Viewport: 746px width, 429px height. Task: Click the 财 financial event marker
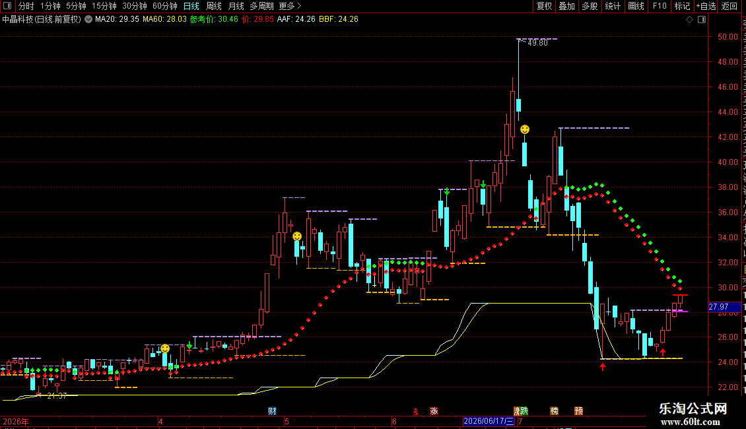click(x=272, y=411)
